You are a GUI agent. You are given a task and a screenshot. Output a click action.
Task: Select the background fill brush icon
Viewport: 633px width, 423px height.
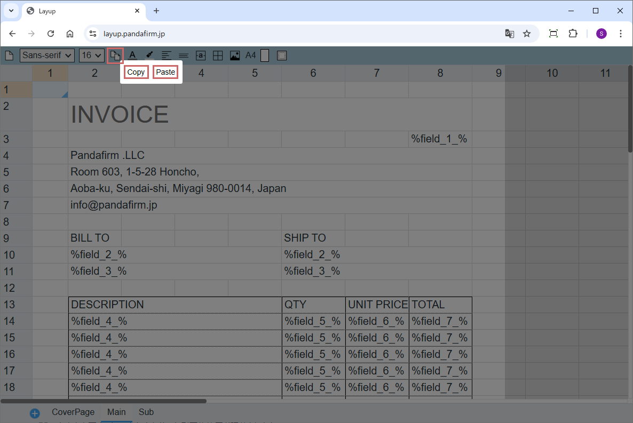click(149, 55)
